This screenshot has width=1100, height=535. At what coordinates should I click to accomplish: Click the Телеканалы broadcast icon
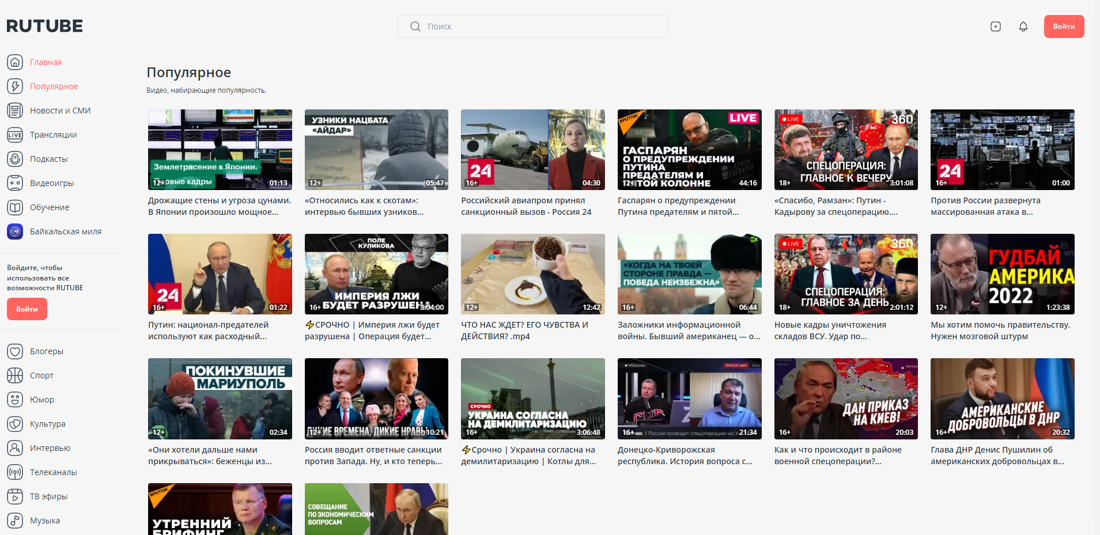point(15,472)
